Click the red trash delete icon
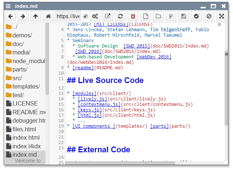This screenshot has width=233, height=169. [133, 16]
